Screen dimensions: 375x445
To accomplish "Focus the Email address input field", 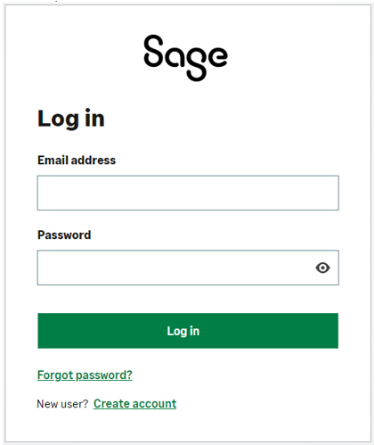I will coord(188,193).
